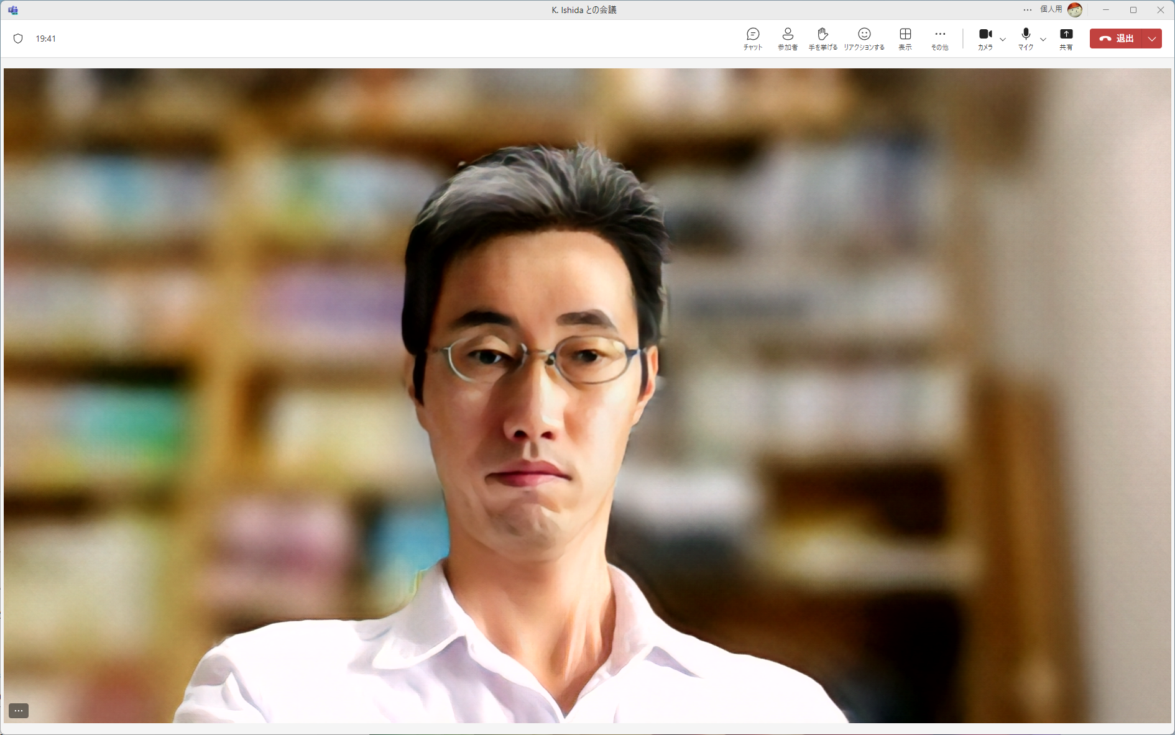The image size is (1175, 735).
Task: Minimize the meeting window
Action: coord(1106,10)
